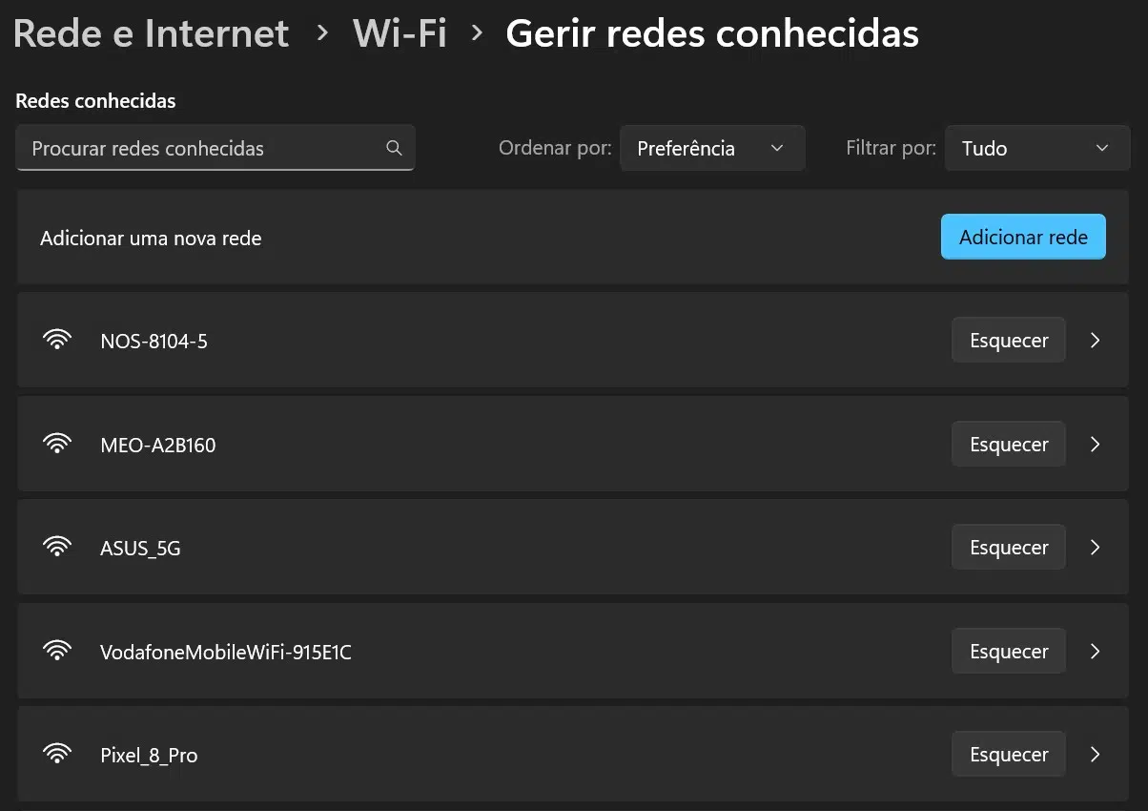Viewport: 1148px width, 811px height.
Task: Click the Wi-Fi icon beside MEO-A2B160
Action: point(57,445)
